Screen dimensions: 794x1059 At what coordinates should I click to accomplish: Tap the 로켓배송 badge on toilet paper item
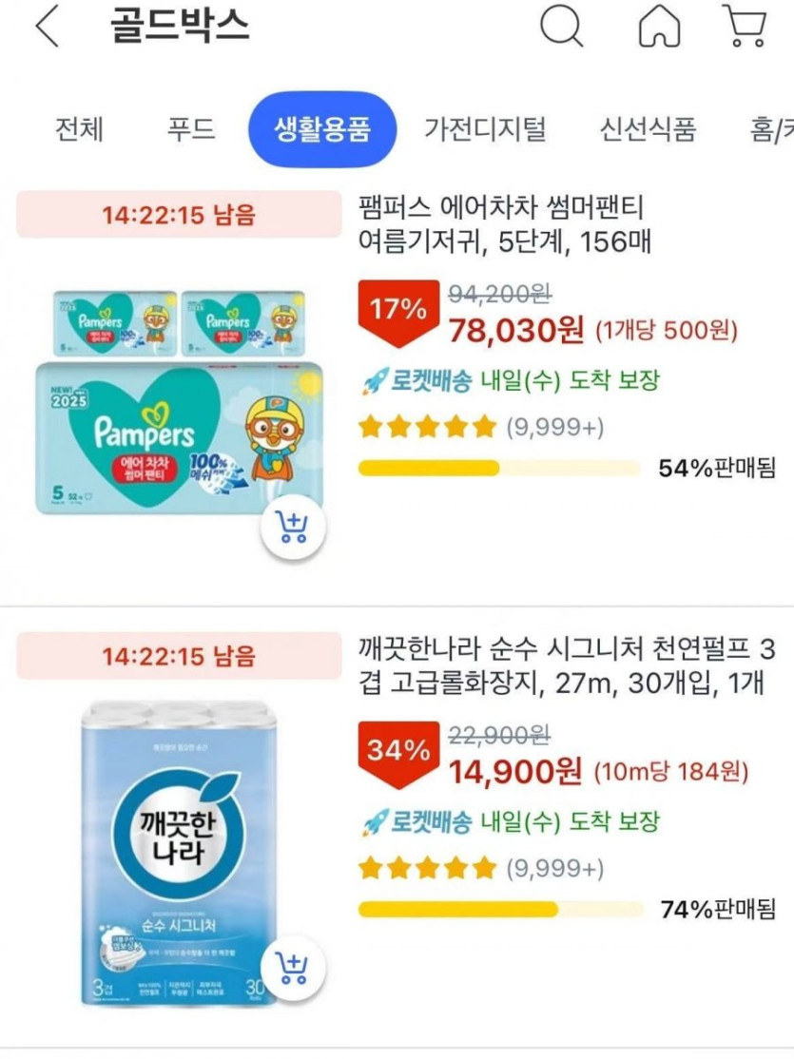point(417,823)
